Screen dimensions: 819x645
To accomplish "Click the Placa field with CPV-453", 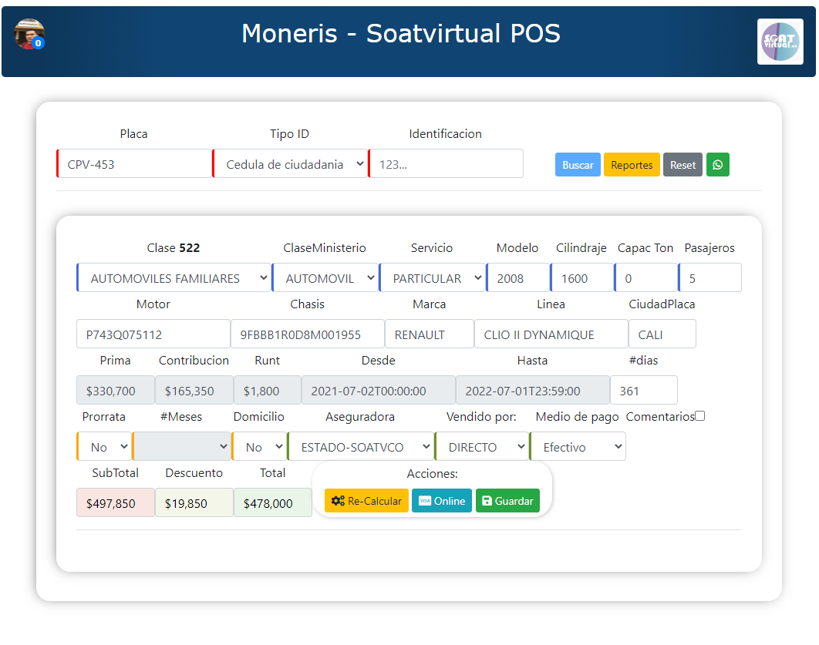I will (134, 164).
